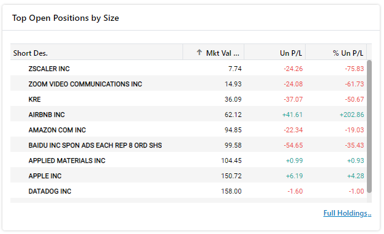This screenshot has width=384, height=234.
Task: Click Baidu's -54.65 unrealized P/L cell
Action: (x=293, y=145)
